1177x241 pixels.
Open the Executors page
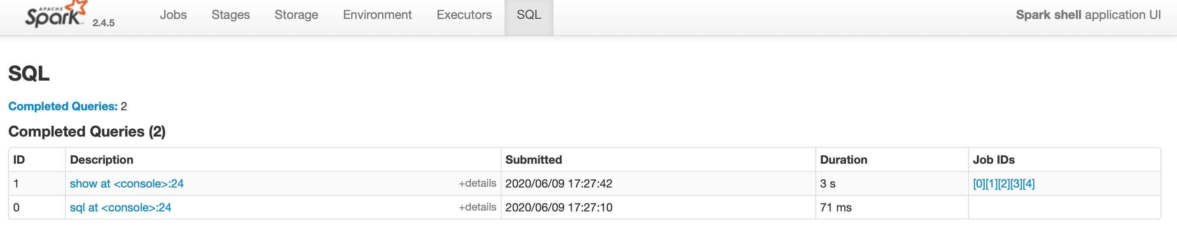coord(464,15)
